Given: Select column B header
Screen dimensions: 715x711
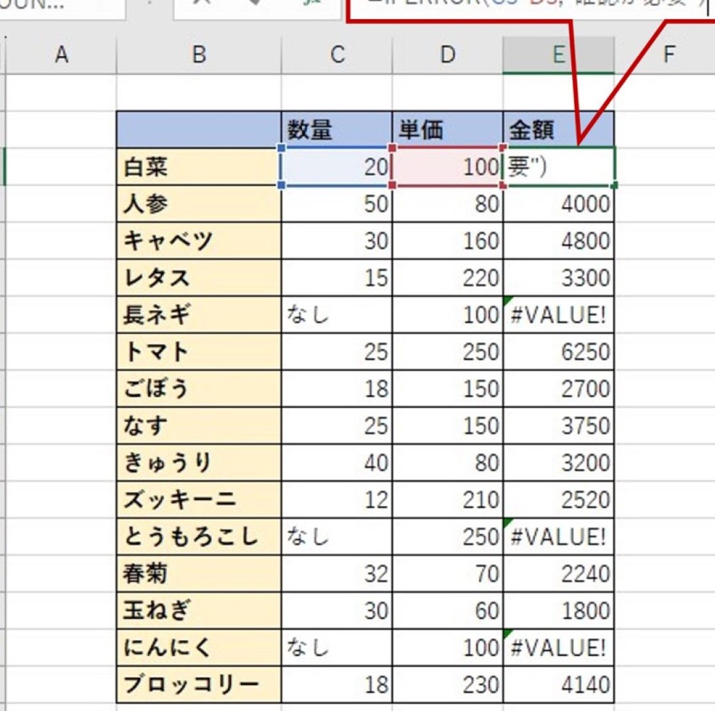Looking at the screenshot, I should pyautogui.click(x=199, y=55).
